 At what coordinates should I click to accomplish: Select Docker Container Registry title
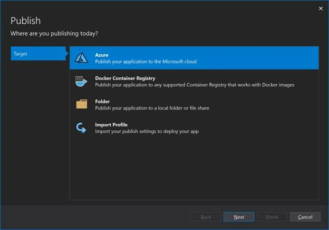(125, 78)
